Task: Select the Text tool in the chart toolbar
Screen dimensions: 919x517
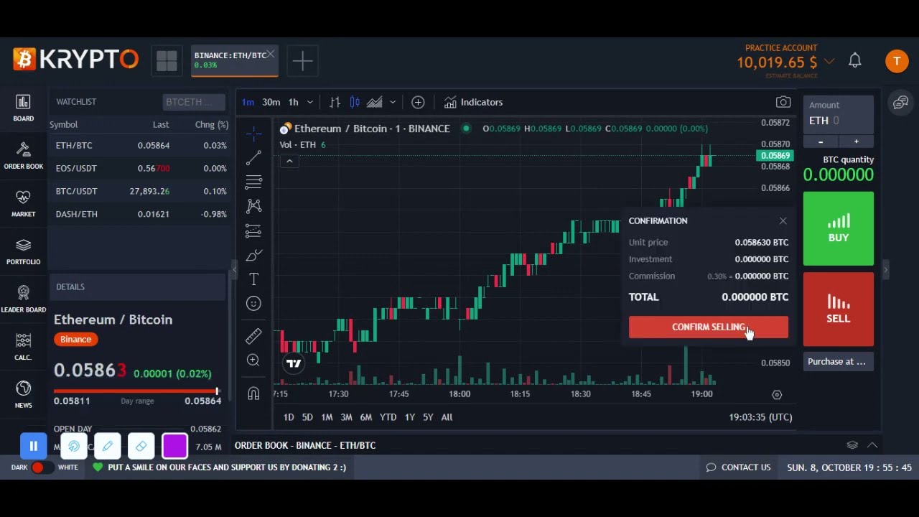Action: pyautogui.click(x=253, y=279)
